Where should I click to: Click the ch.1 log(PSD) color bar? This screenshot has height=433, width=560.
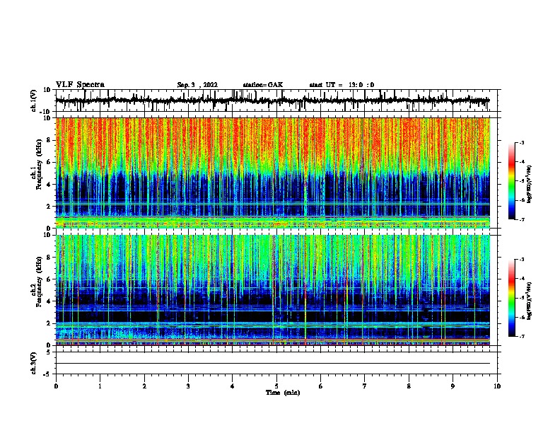tap(512, 181)
